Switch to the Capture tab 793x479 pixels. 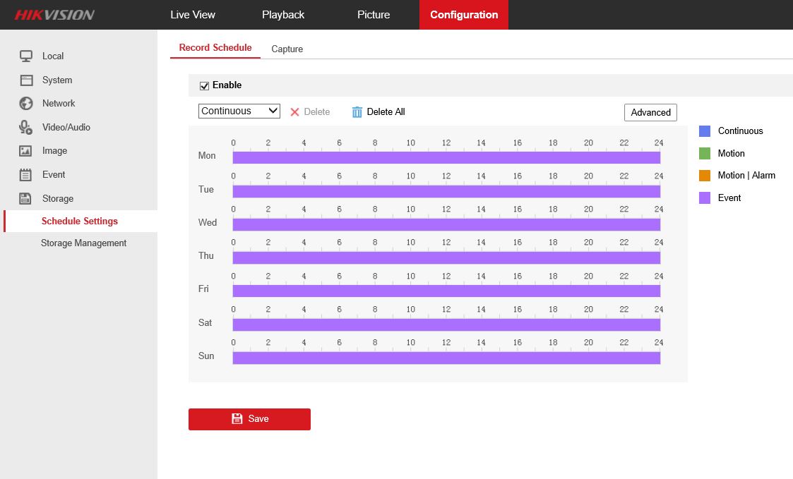point(287,49)
